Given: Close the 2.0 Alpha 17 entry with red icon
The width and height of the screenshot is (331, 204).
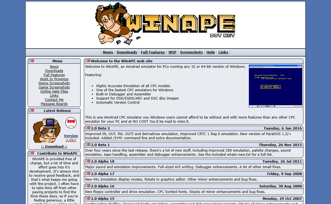Looking at the screenshot, I should pyautogui.click(x=89, y=173).
